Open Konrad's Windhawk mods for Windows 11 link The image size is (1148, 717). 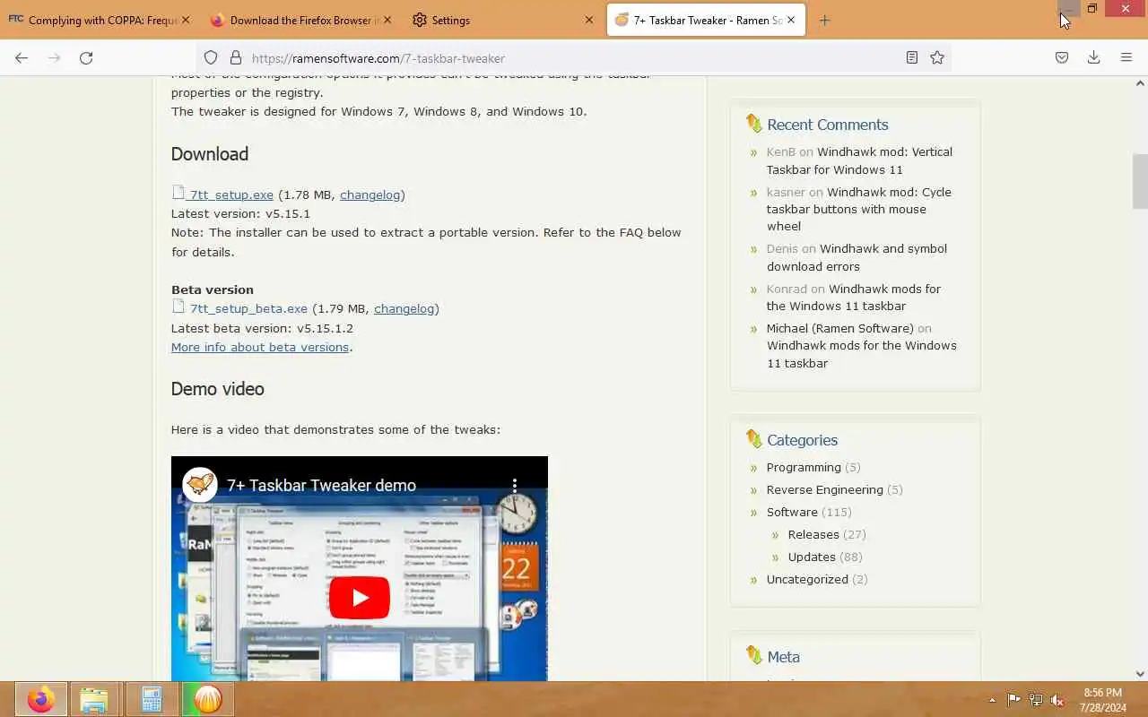pyautogui.click(x=854, y=297)
